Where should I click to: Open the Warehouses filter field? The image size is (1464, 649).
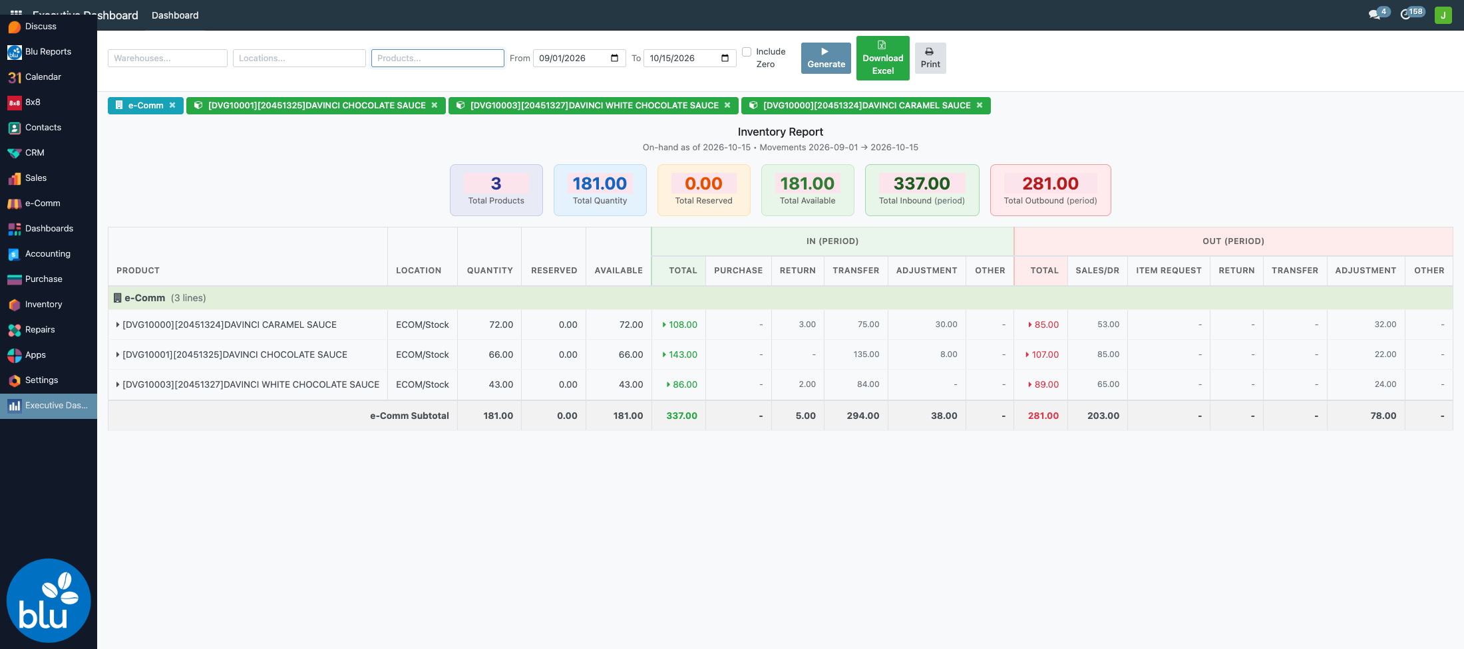168,58
